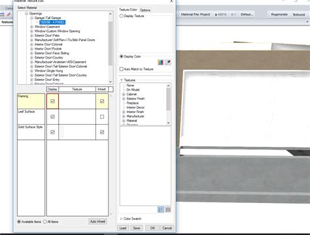Click the Leaf Surface texture cell
Viewport: 310px width, 235px height.
coord(77,117)
